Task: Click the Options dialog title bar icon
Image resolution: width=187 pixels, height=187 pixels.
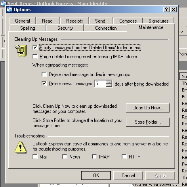Action: click(x=10, y=10)
